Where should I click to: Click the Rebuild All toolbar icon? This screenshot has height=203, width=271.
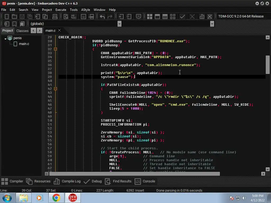coord(173,17)
